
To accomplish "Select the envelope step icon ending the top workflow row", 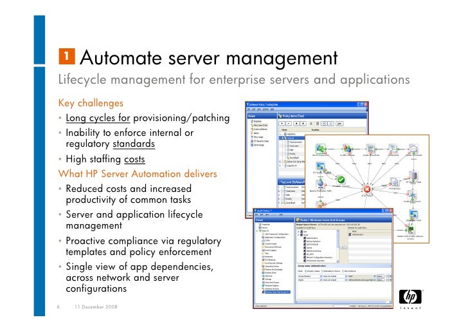I will click(413, 149).
